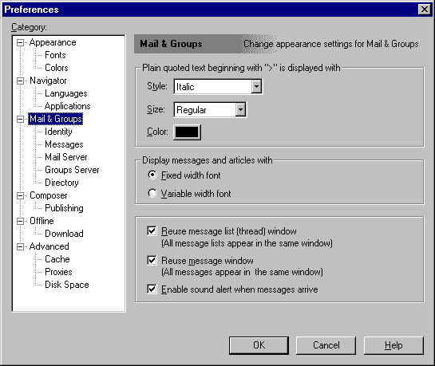Go to the Identity preferences

coord(58,132)
